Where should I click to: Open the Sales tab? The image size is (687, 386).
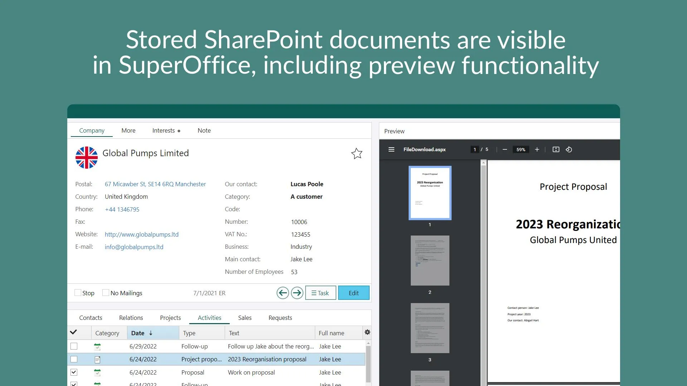(245, 318)
